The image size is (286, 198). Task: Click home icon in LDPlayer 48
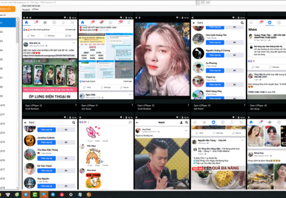point(251,23)
